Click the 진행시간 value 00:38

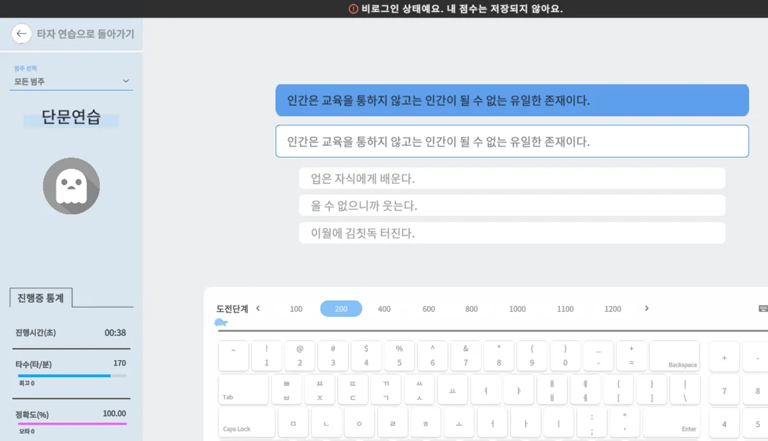[115, 333]
